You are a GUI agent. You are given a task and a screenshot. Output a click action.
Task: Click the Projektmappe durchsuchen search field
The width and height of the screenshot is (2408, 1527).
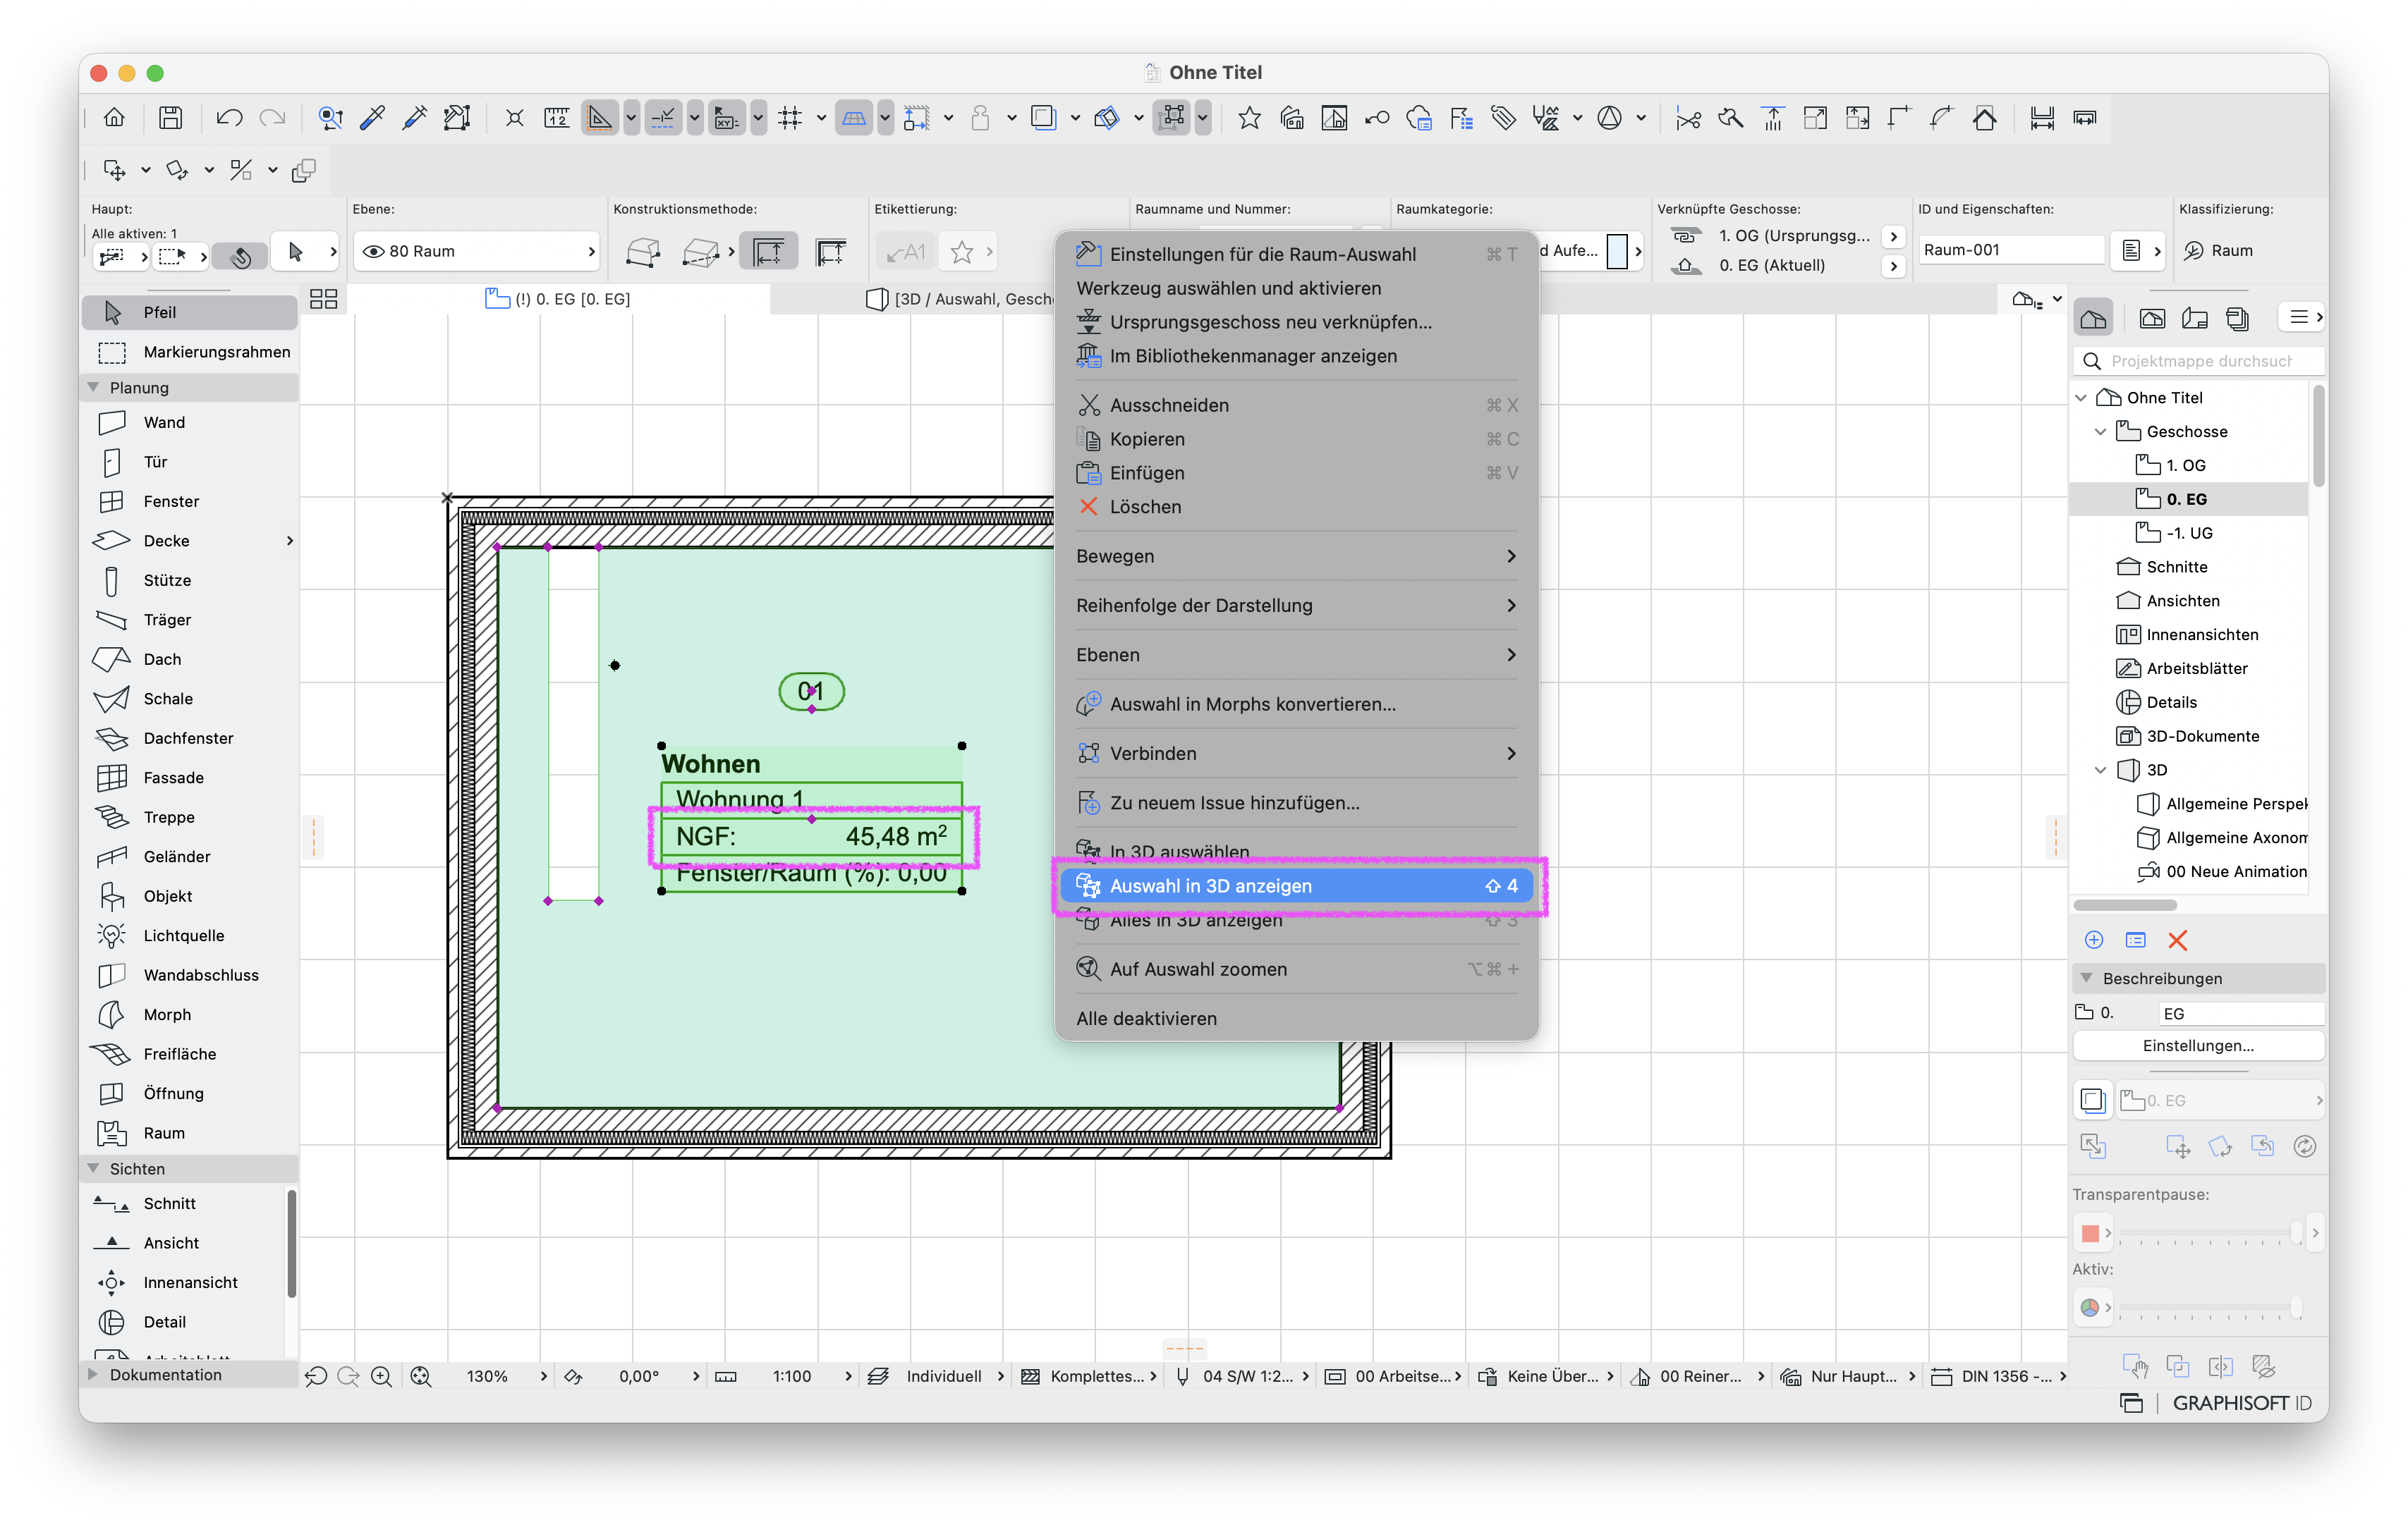coord(2198,362)
